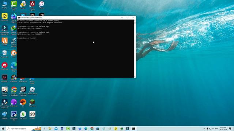Open Camtasia from the taskbar
The image size is (234, 131).
pyautogui.click(x=68, y=128)
